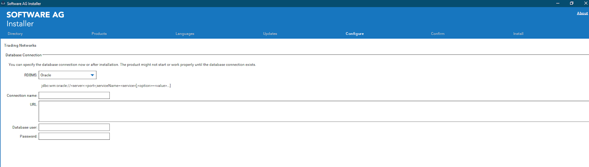Focus the URL text area
The width and height of the screenshot is (589, 167).
314,111
